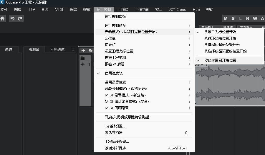
Task: Expand 预卷 & 后卷 submenu
Action: (144, 64)
